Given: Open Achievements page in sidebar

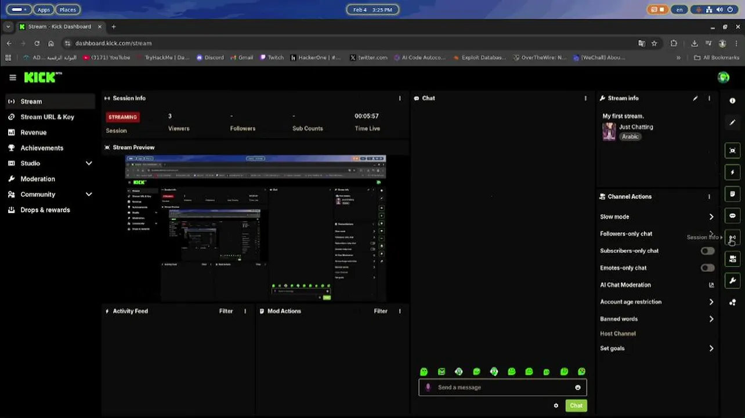Looking at the screenshot, I should click(x=50, y=148).
